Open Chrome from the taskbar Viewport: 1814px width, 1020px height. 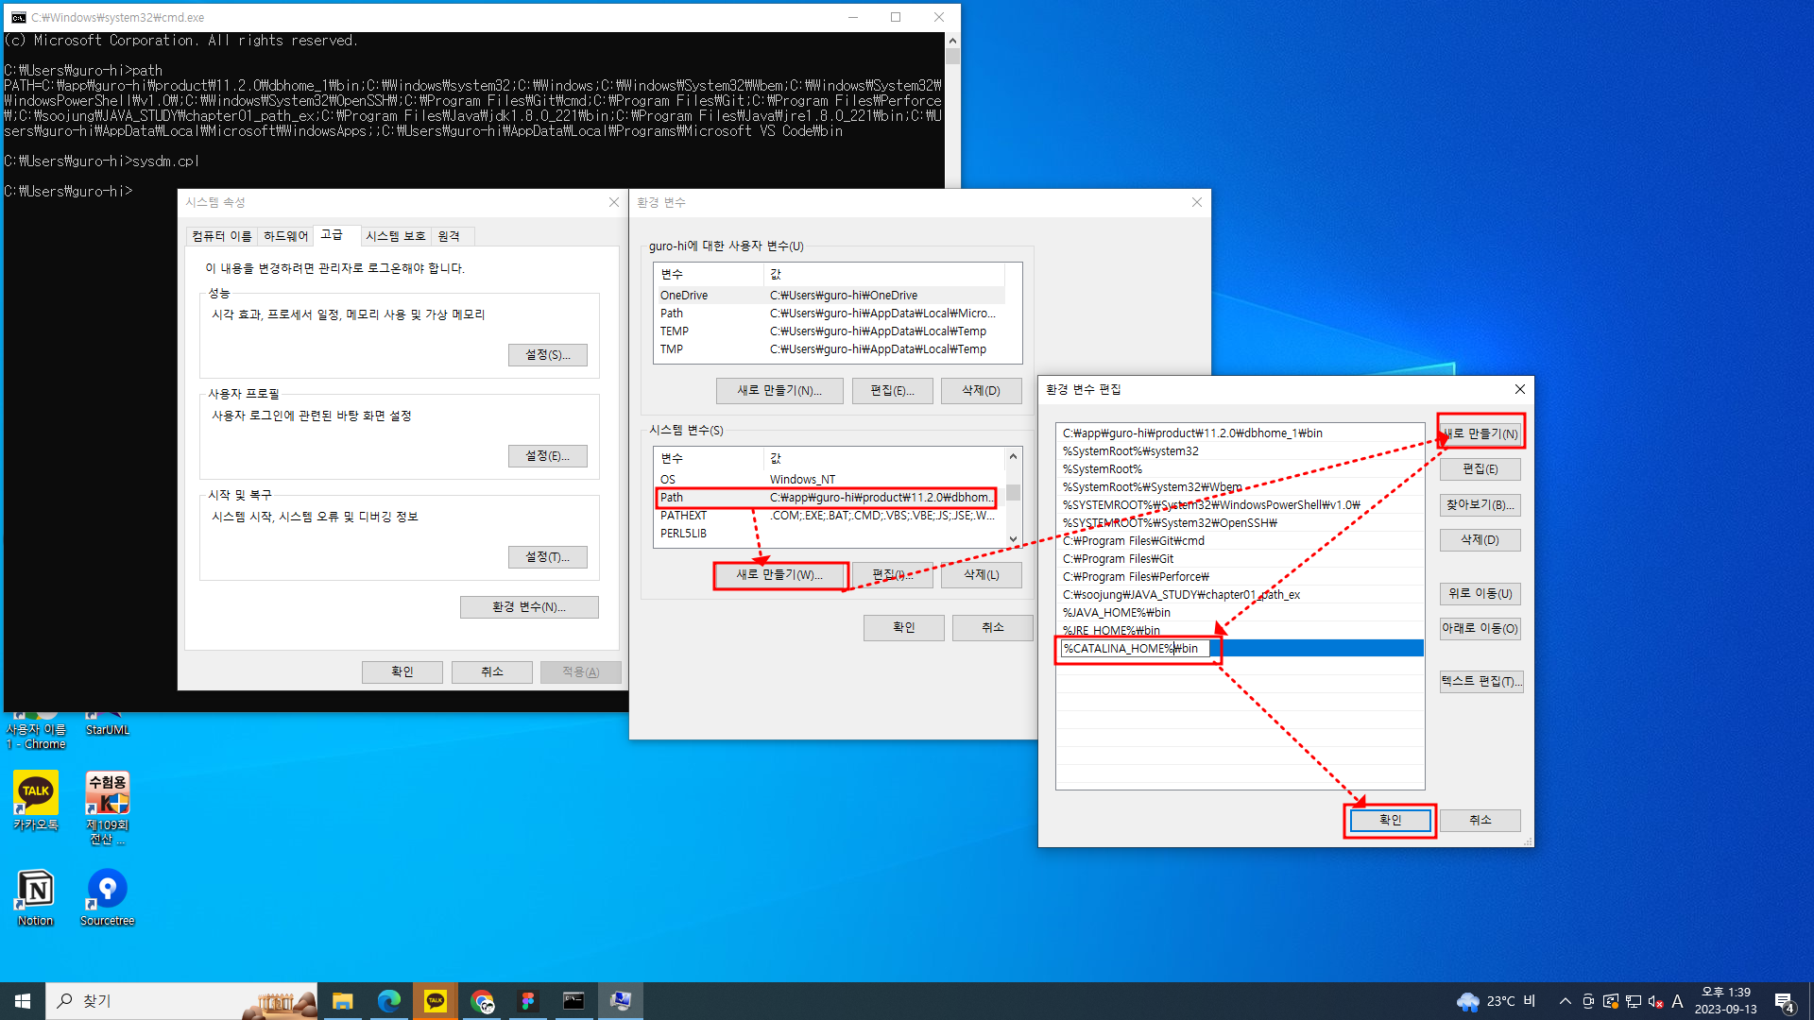[x=482, y=1001]
